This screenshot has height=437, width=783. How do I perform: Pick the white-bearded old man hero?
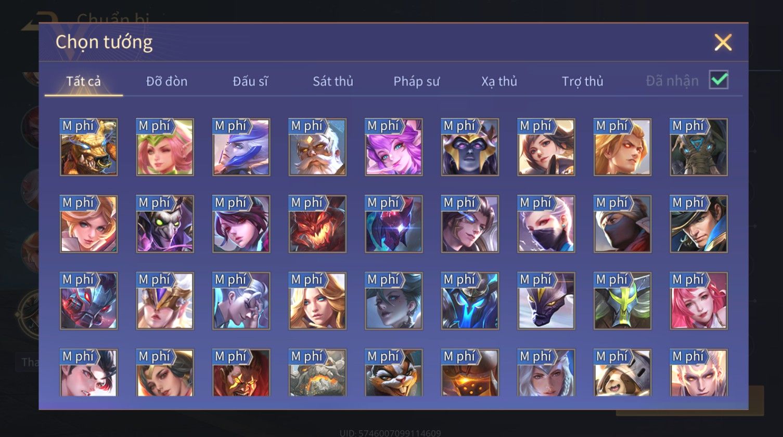(317, 147)
